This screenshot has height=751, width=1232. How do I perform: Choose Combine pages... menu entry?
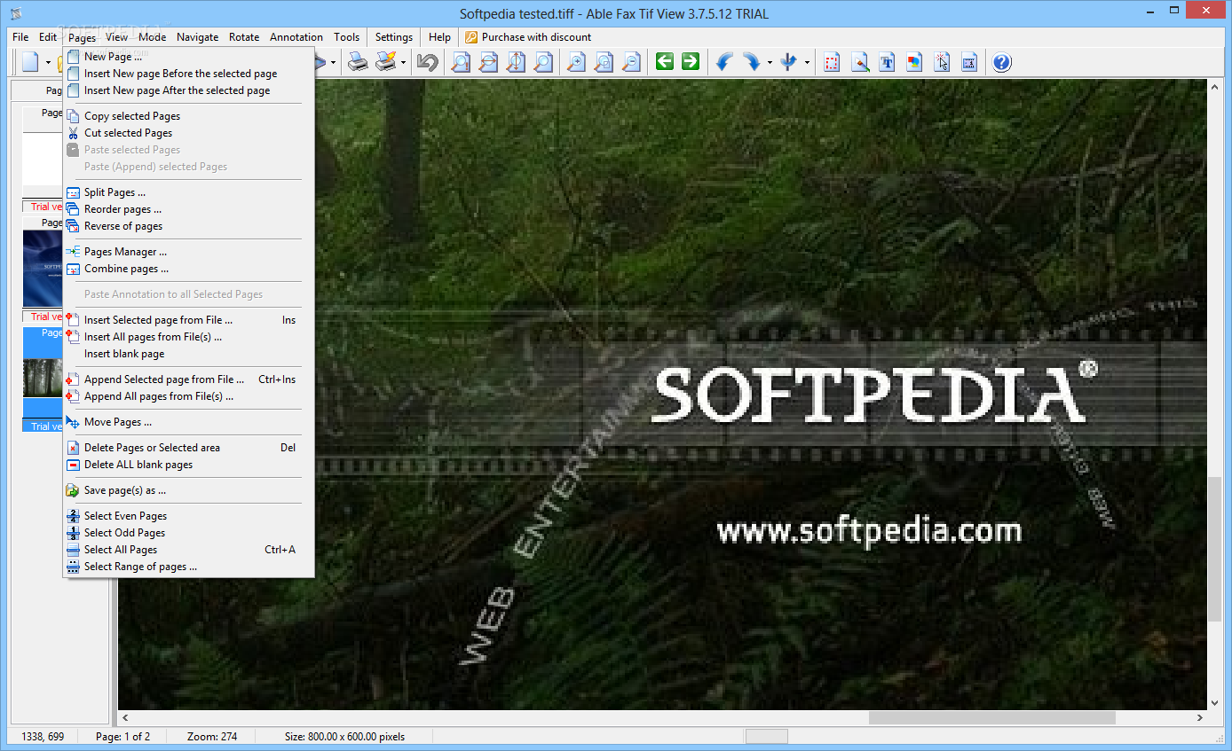[x=188, y=269]
